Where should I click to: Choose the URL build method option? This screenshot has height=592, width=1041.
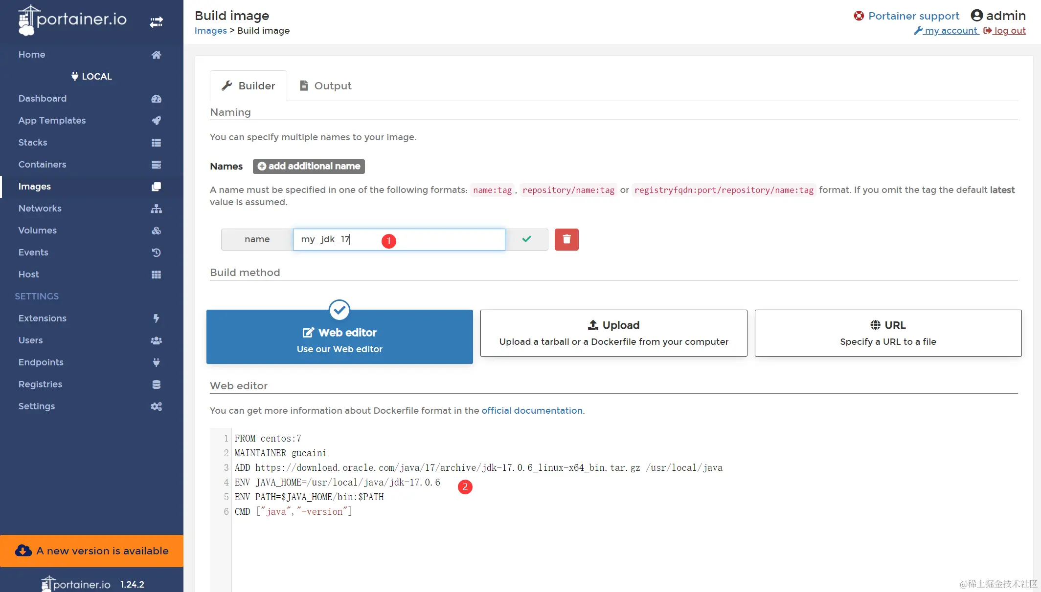coord(888,333)
